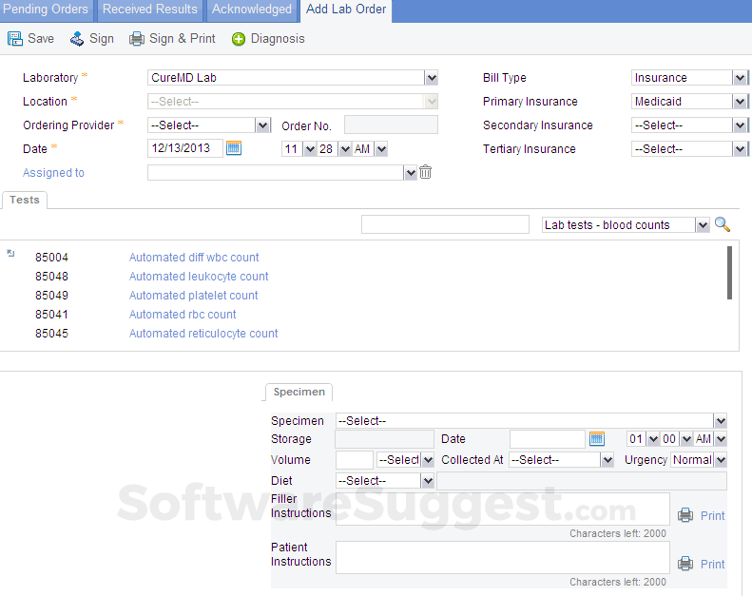The width and height of the screenshot is (752, 596).
Task: Open the order date calendar picker
Action: coord(234,147)
